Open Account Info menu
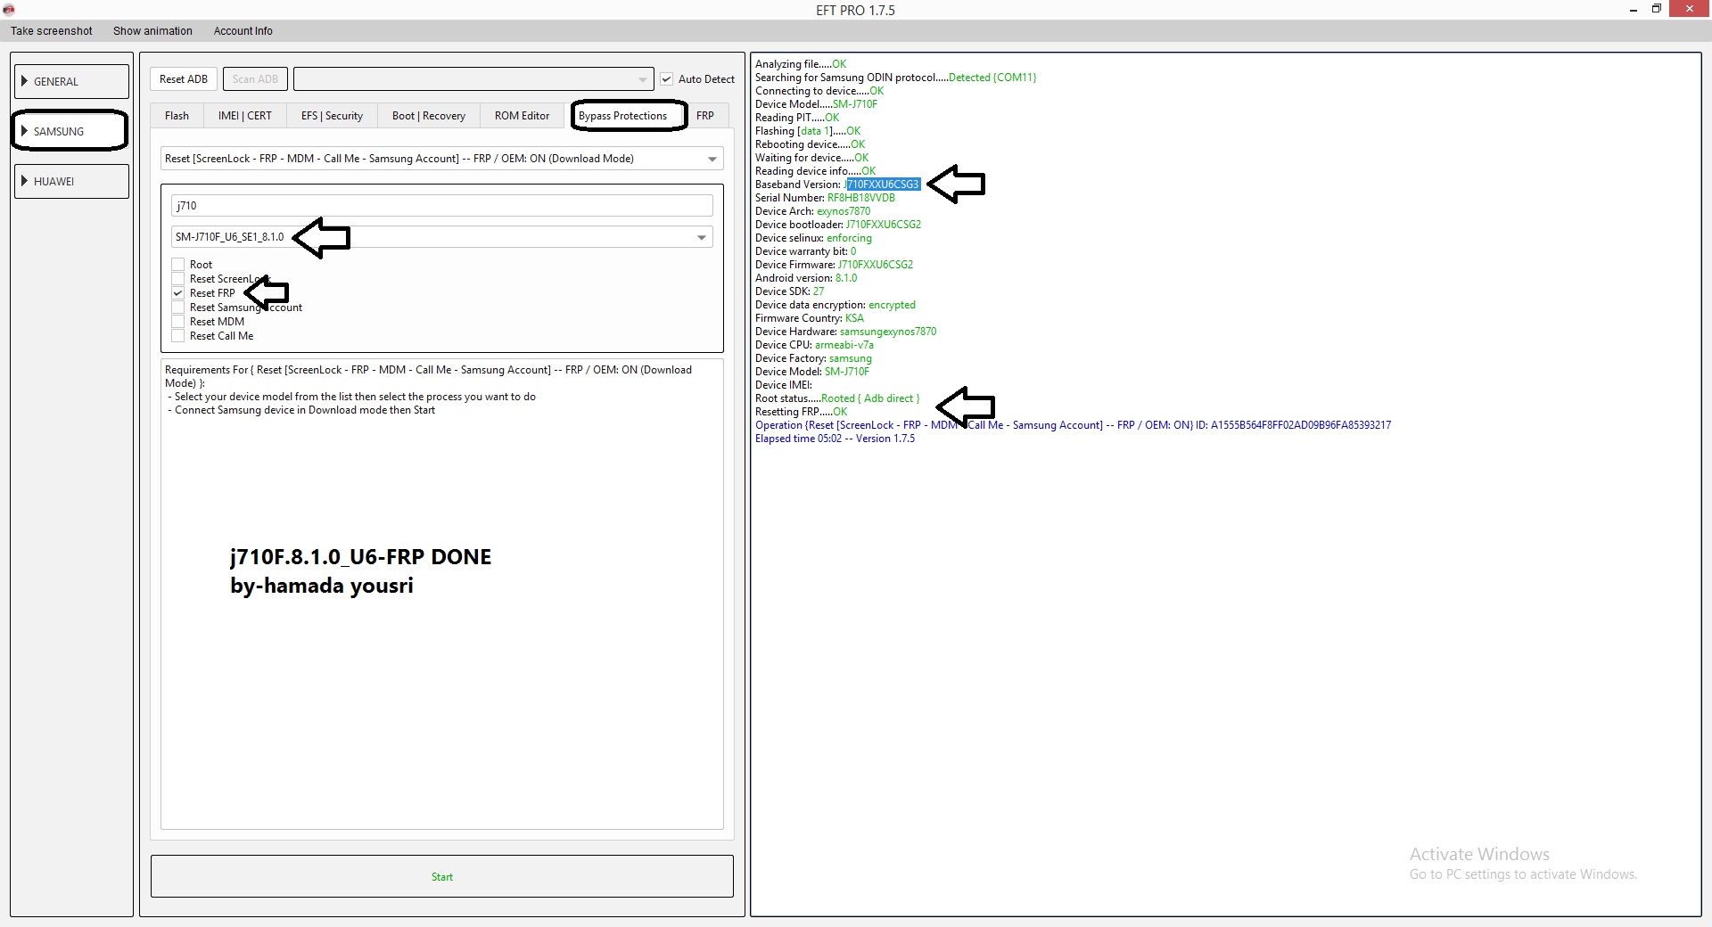Viewport: 1712px width, 927px height. point(243,31)
